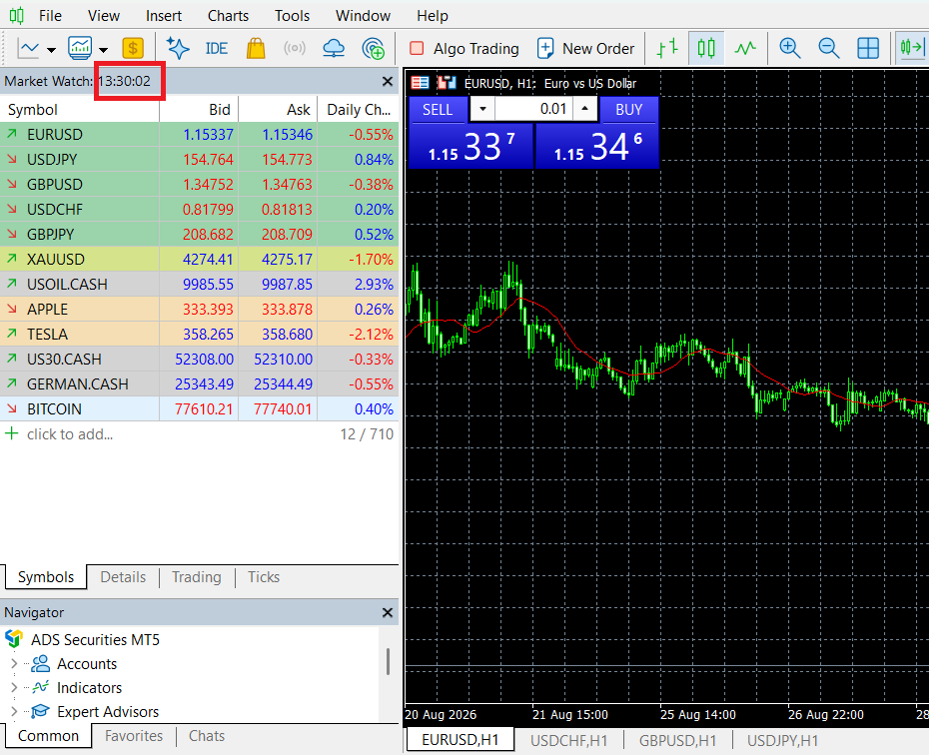Click the gold dollar sign icon
The image size is (929, 755).
[133, 49]
